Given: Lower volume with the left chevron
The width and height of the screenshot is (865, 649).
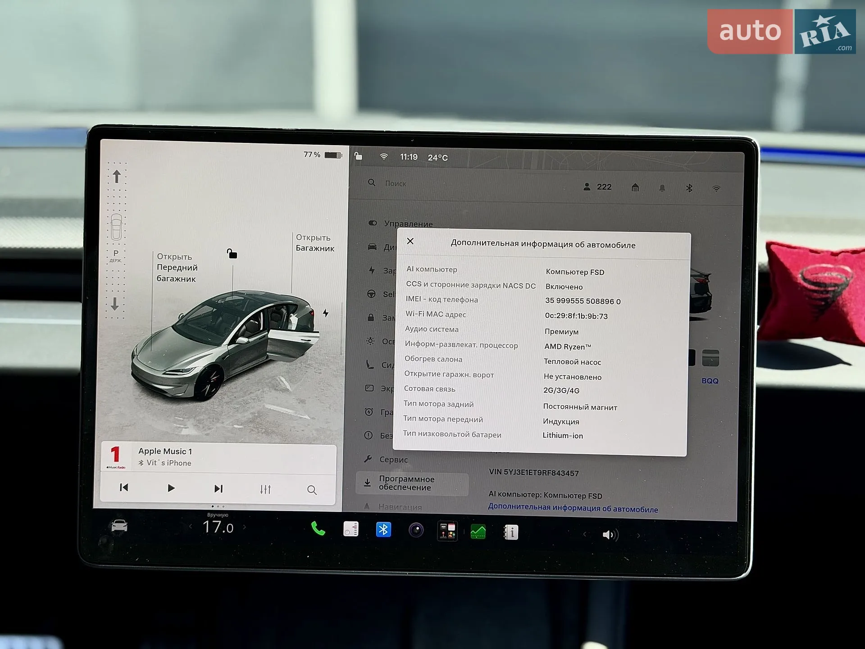Looking at the screenshot, I should pyautogui.click(x=584, y=535).
